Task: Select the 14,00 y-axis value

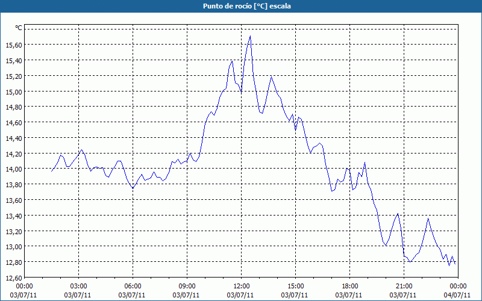Action: (14, 169)
